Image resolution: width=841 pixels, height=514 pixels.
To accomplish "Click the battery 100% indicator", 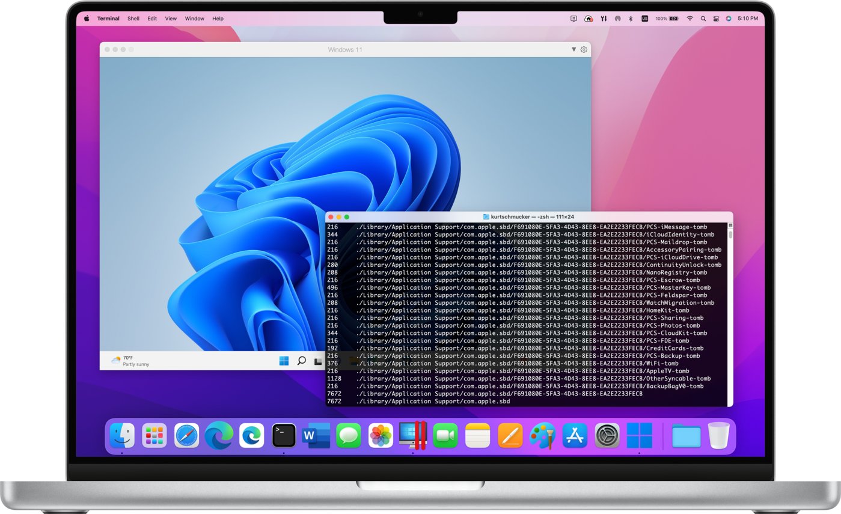I will point(667,19).
